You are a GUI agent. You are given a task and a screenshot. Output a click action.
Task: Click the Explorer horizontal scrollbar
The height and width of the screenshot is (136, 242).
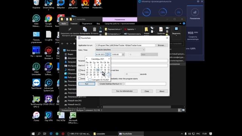click(137, 107)
